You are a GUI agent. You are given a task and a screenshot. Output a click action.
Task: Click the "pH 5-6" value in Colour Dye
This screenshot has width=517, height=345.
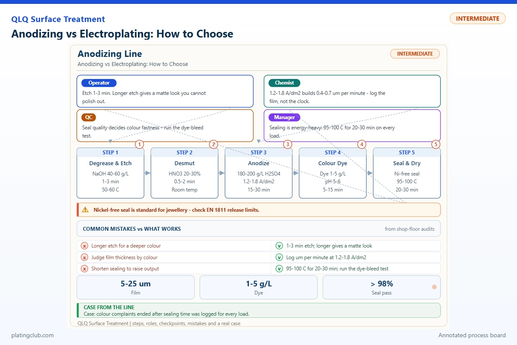[x=333, y=182]
